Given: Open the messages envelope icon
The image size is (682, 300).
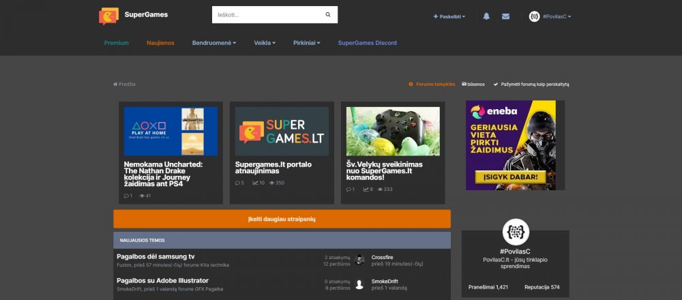Looking at the screenshot, I should 505,16.
